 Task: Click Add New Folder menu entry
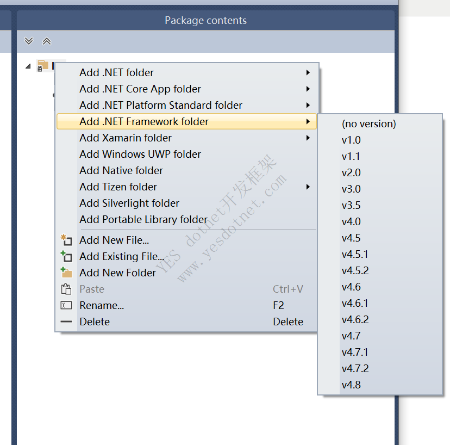tap(186, 273)
